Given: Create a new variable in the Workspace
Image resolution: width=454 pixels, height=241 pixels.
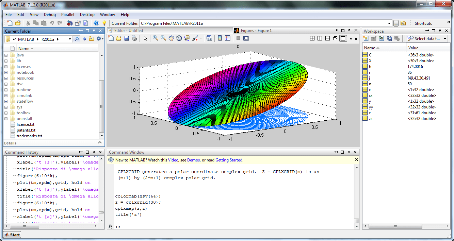Looking at the screenshot, I should point(366,38).
